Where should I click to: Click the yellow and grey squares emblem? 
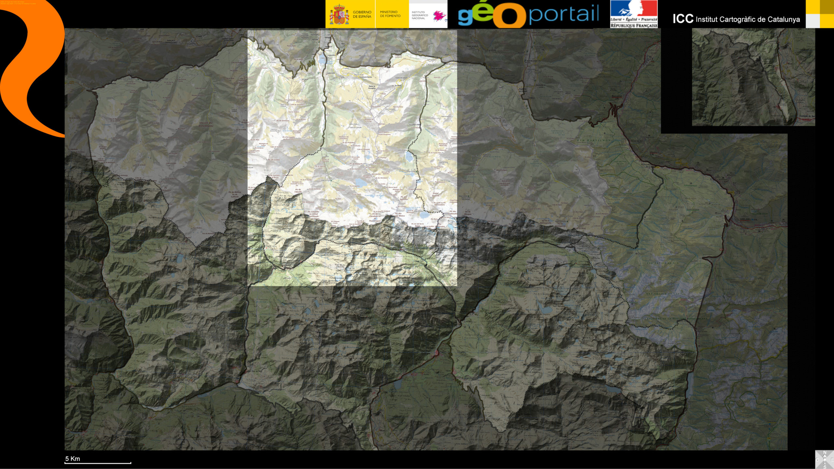tap(820, 14)
